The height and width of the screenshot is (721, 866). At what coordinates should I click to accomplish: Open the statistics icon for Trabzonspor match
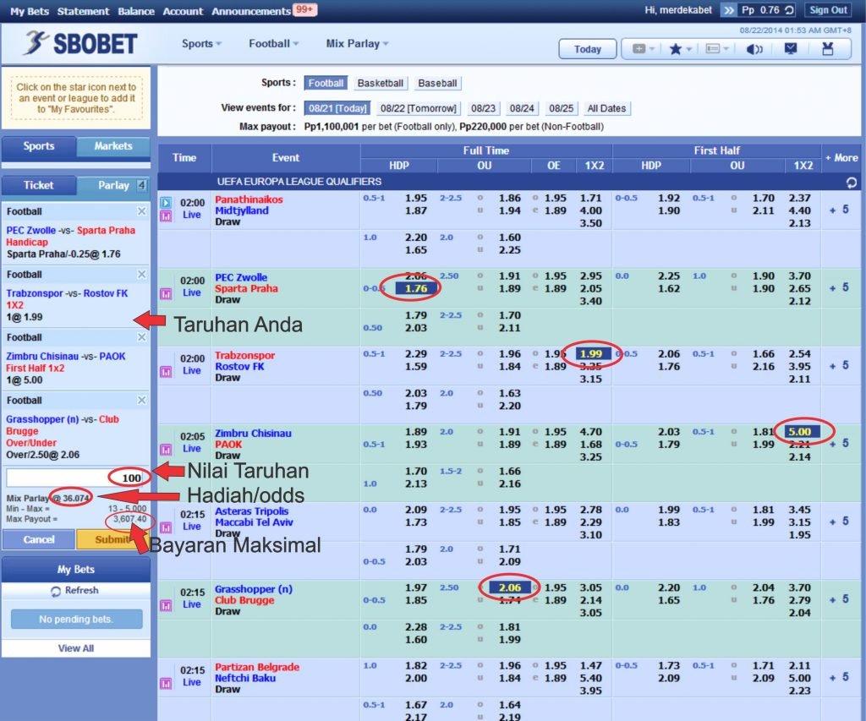click(x=166, y=371)
